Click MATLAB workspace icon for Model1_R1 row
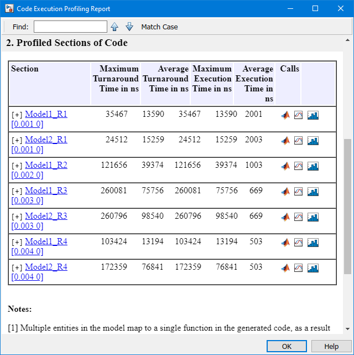 [x=285, y=115]
